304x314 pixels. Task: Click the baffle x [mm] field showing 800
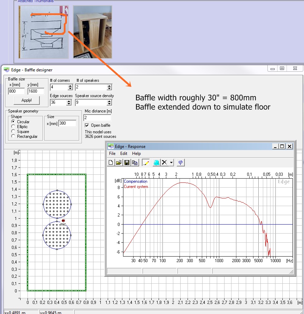click(x=16, y=91)
